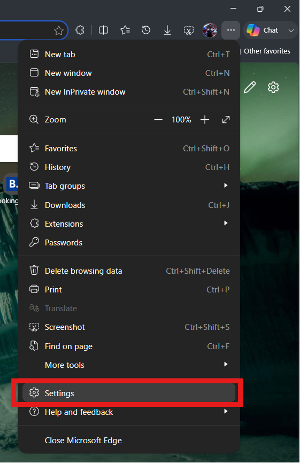Select New window menu item
The height and width of the screenshot is (463, 300).
[x=129, y=73]
